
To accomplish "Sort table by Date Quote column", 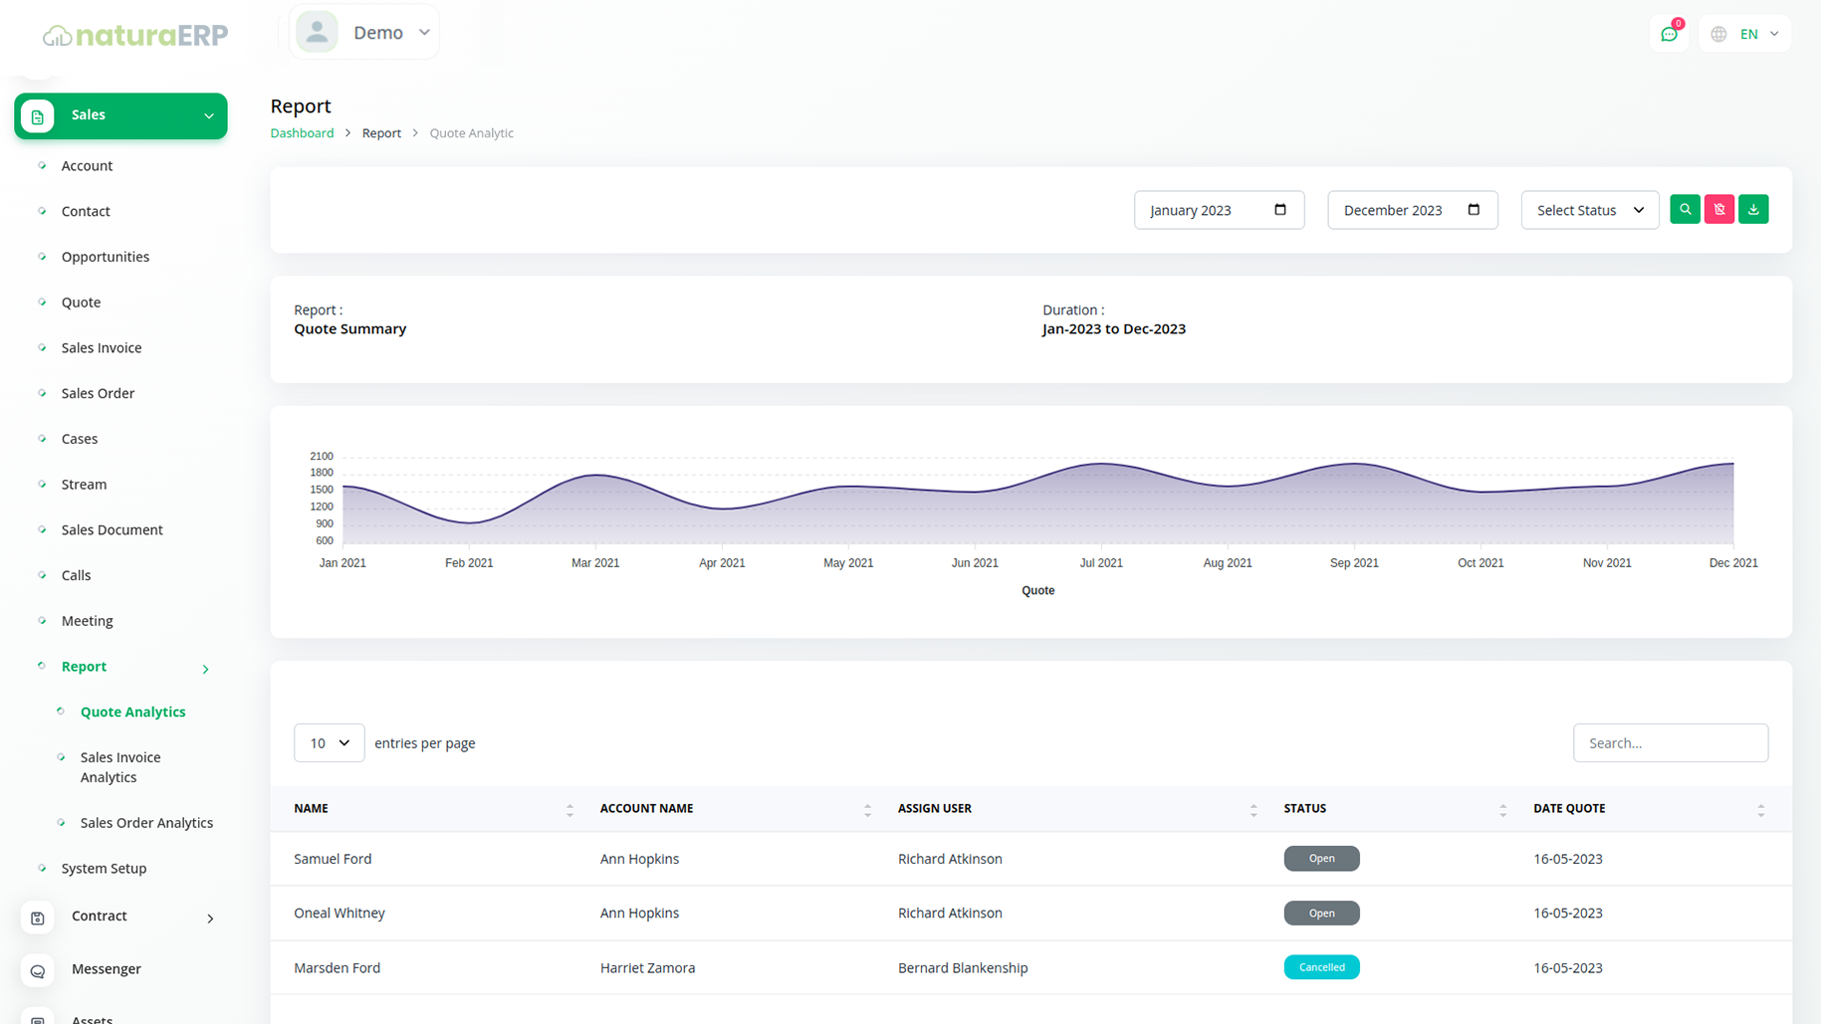I will (1760, 810).
